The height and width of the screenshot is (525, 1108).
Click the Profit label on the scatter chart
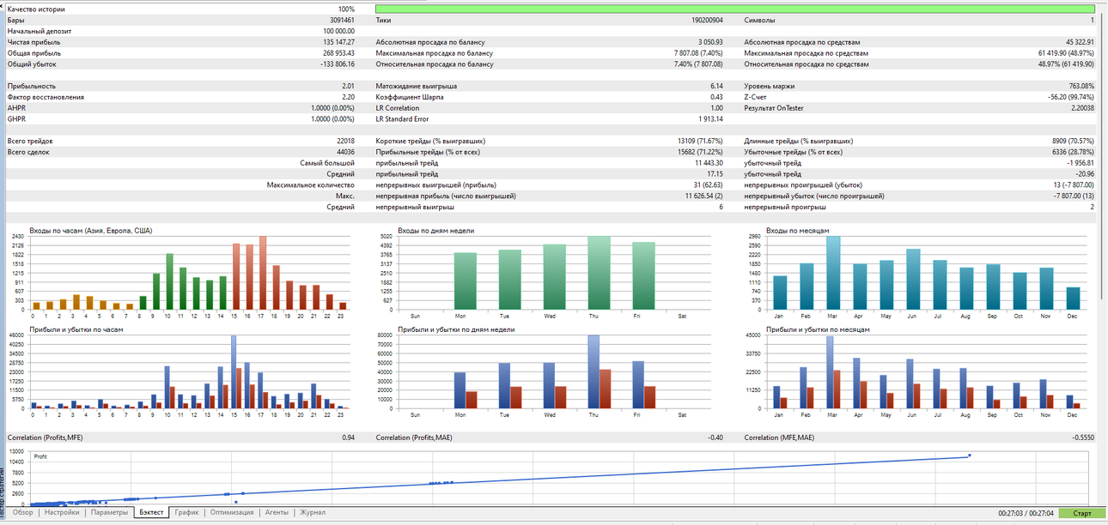click(40, 456)
